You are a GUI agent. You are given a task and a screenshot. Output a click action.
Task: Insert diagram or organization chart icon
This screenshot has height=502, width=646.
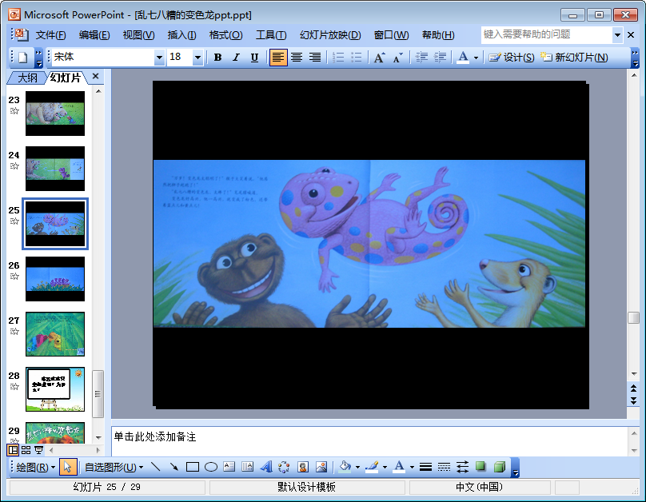[x=285, y=467]
